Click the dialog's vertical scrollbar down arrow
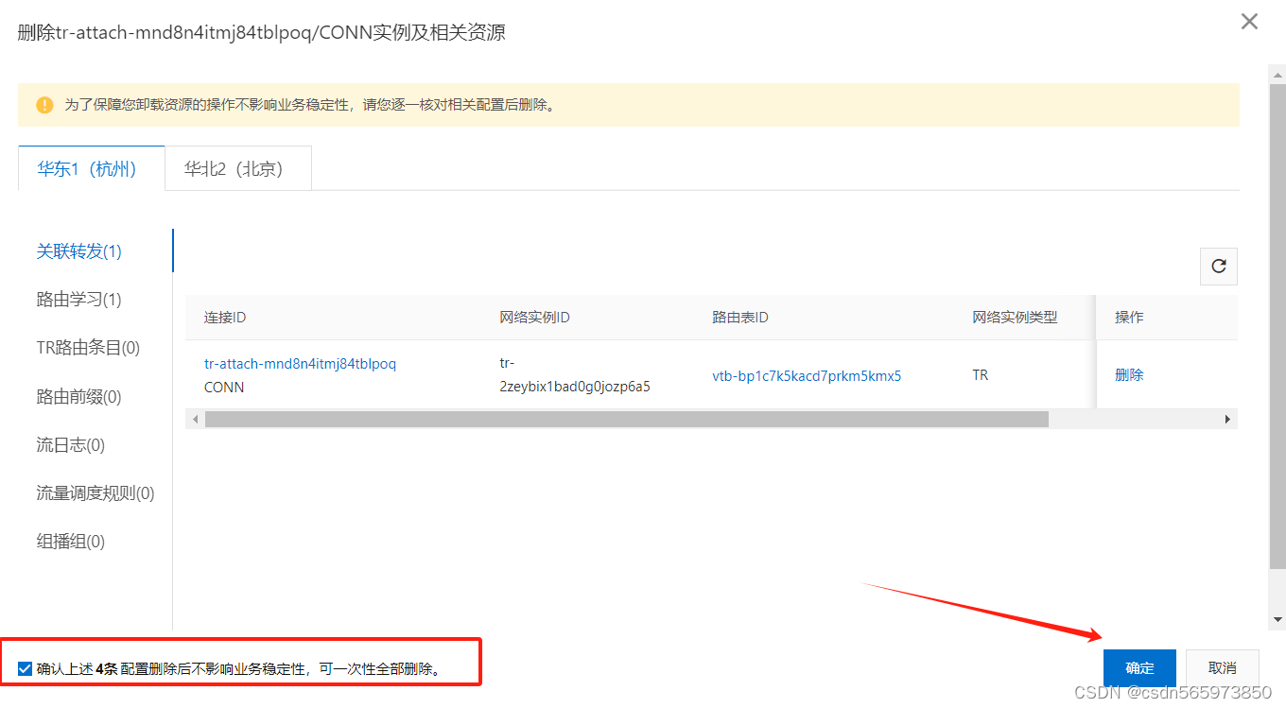This screenshot has width=1286, height=708. (1278, 620)
